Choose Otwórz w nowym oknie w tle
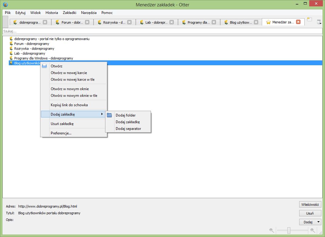This screenshot has height=237, width=325. (74, 96)
